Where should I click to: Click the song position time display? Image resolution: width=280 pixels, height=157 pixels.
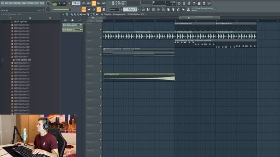tap(119, 3)
